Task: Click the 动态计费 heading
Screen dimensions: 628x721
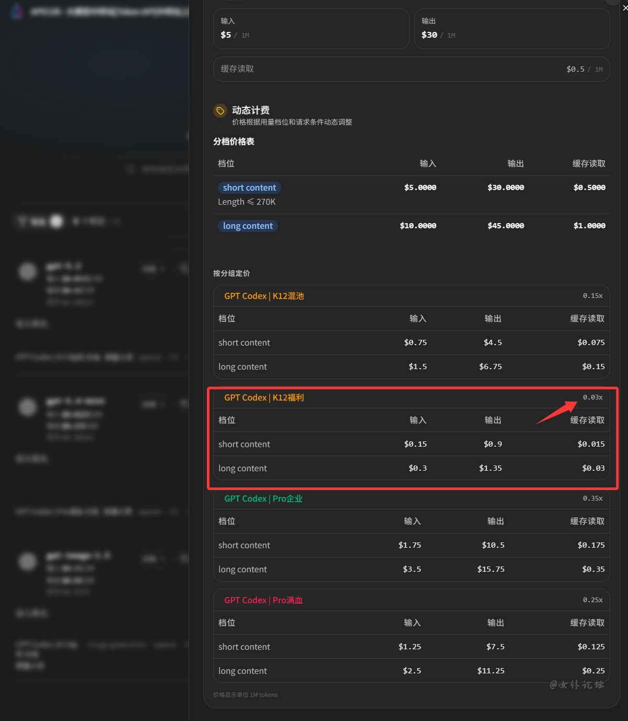Action: [x=251, y=110]
